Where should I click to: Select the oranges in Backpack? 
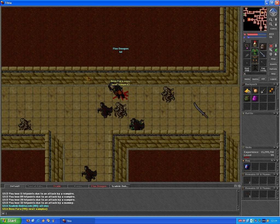(x=272, y=90)
